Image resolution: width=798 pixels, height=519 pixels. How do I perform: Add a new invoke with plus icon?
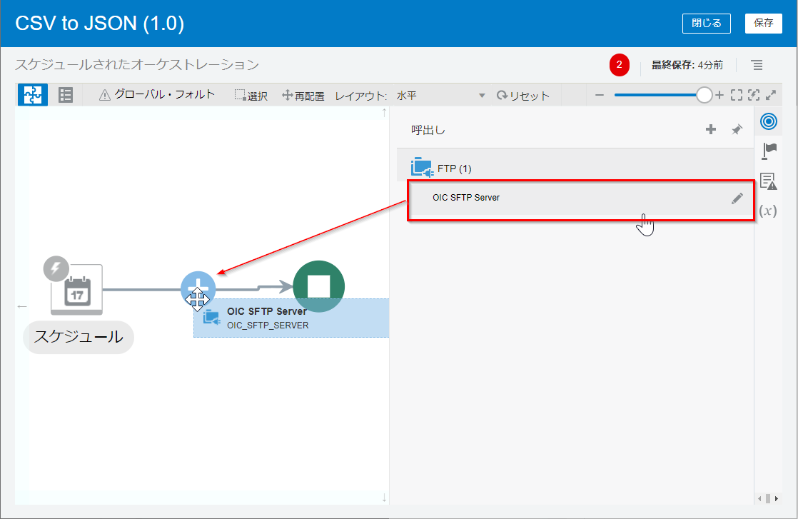pyautogui.click(x=710, y=130)
